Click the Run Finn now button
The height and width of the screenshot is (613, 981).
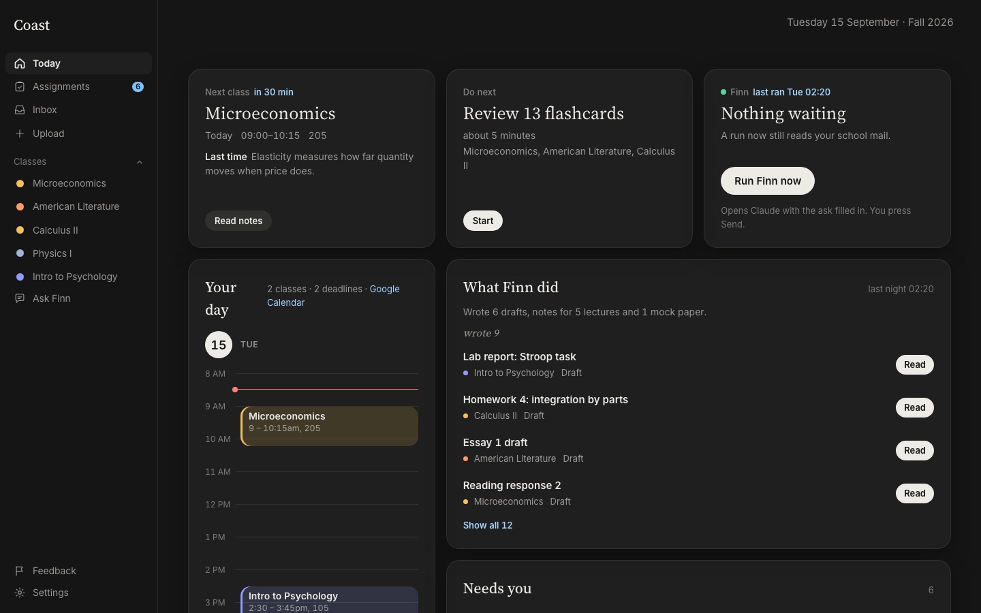pyautogui.click(x=768, y=180)
